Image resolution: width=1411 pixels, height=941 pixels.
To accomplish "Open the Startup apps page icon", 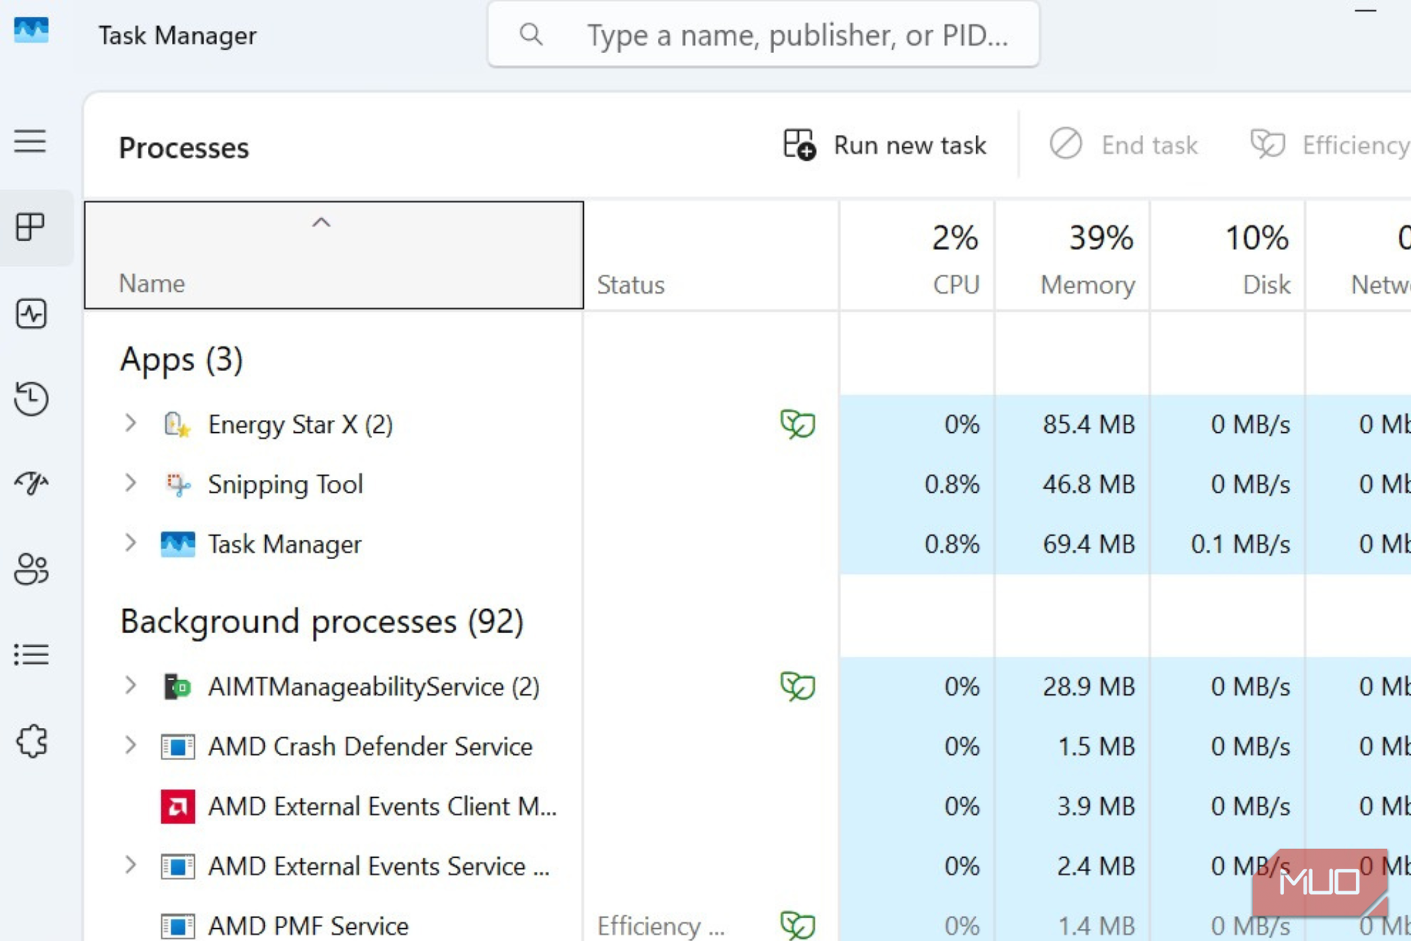I will pos(31,483).
